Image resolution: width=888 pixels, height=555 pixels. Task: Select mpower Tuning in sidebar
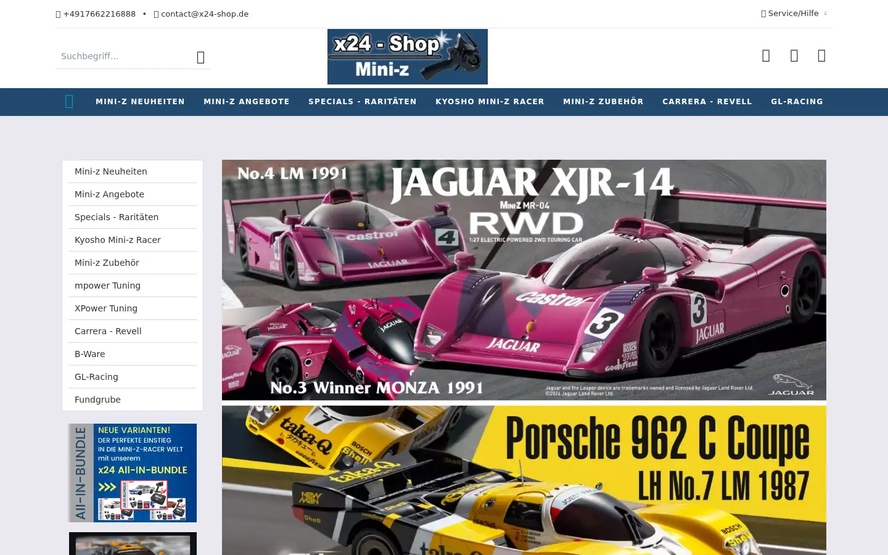pyautogui.click(x=133, y=286)
